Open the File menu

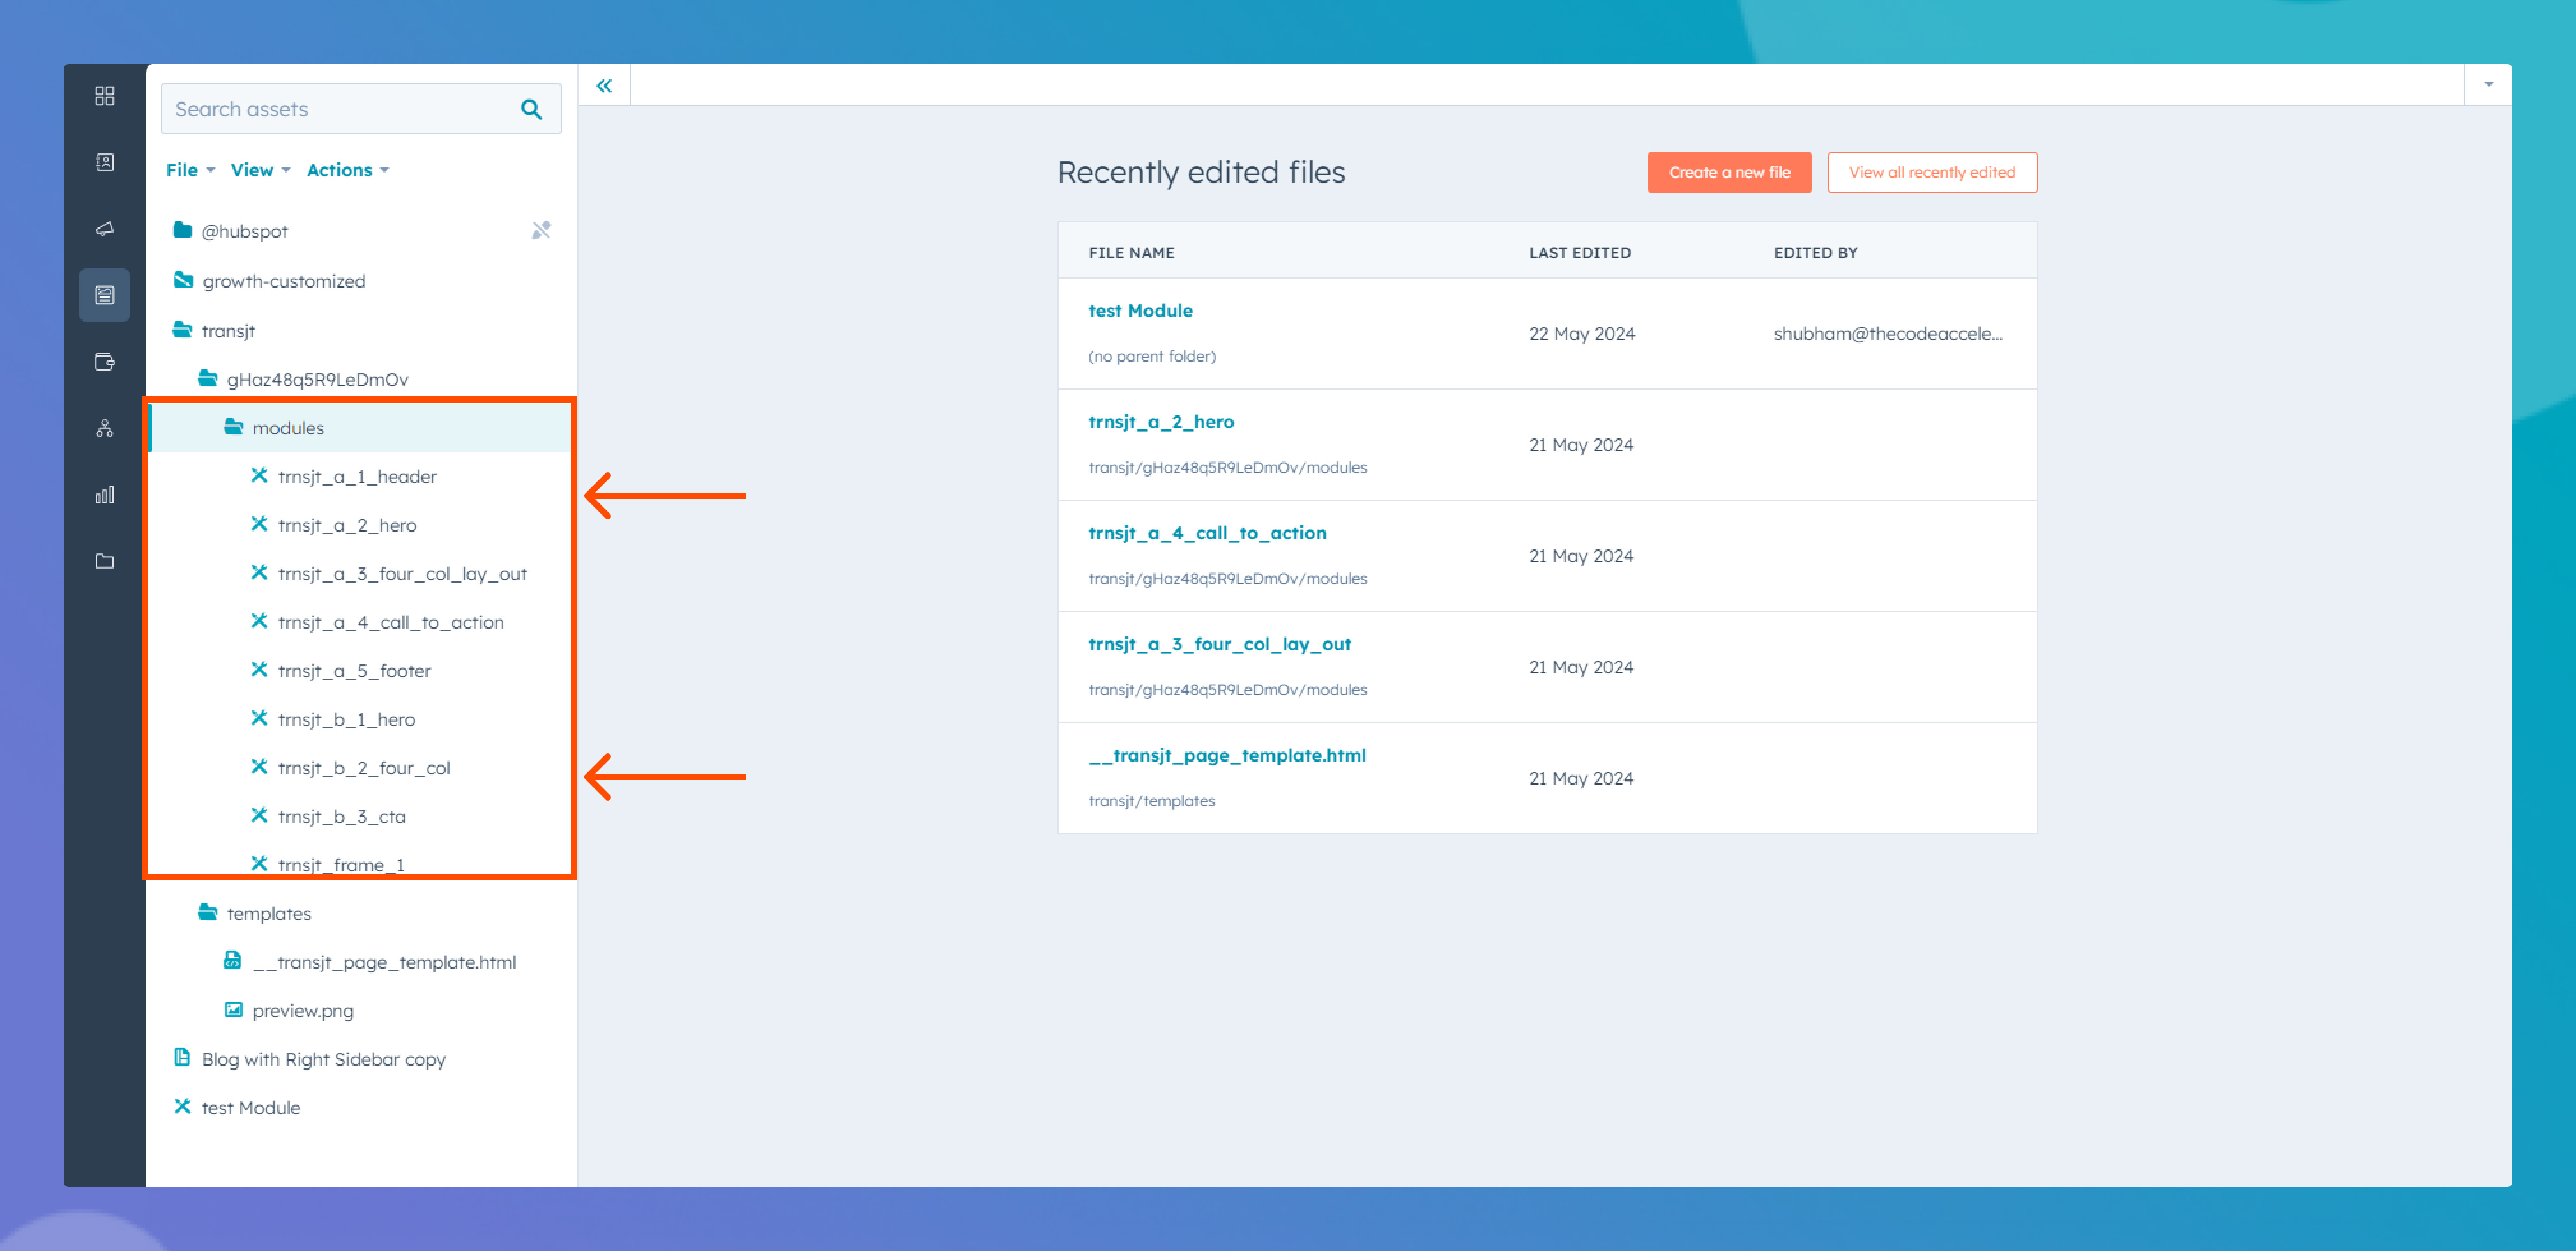pos(184,169)
